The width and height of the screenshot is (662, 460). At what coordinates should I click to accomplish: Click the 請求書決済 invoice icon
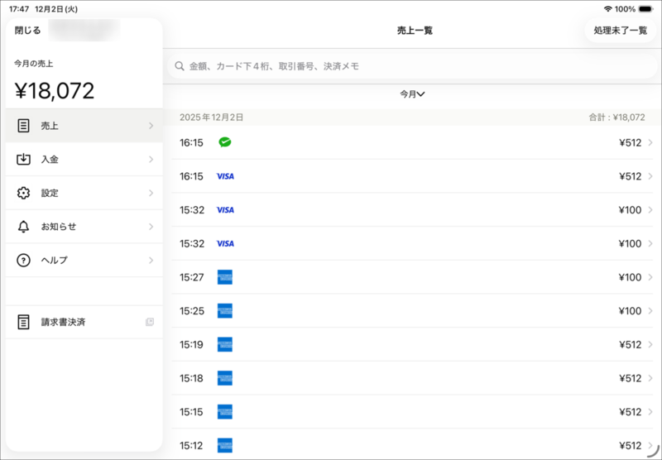coord(23,322)
